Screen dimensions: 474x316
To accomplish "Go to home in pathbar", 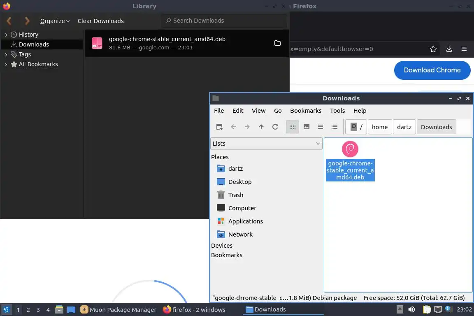I will click(x=380, y=127).
